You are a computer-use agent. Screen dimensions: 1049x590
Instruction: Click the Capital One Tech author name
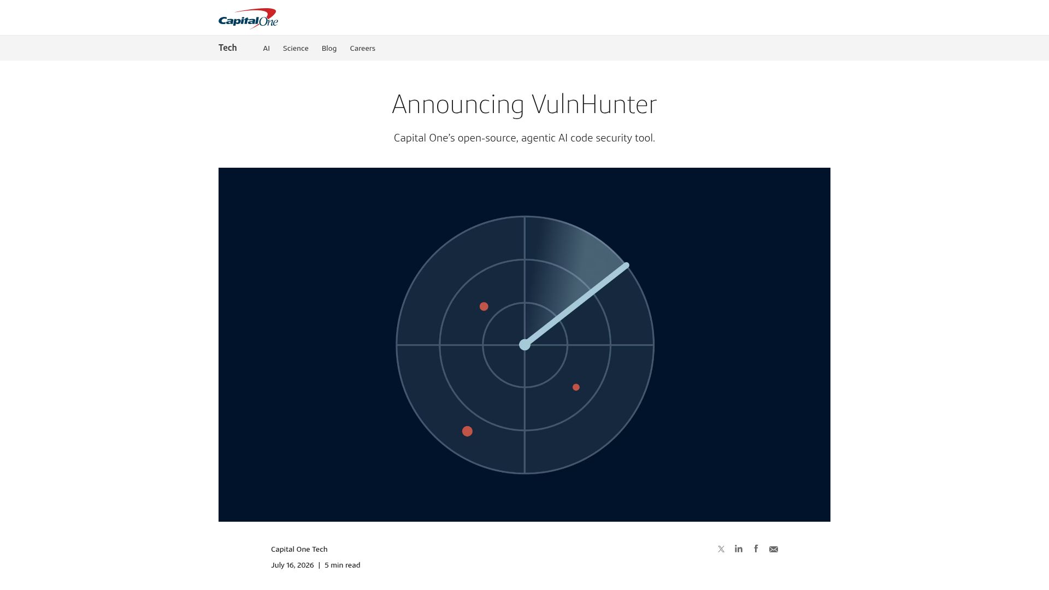click(299, 549)
